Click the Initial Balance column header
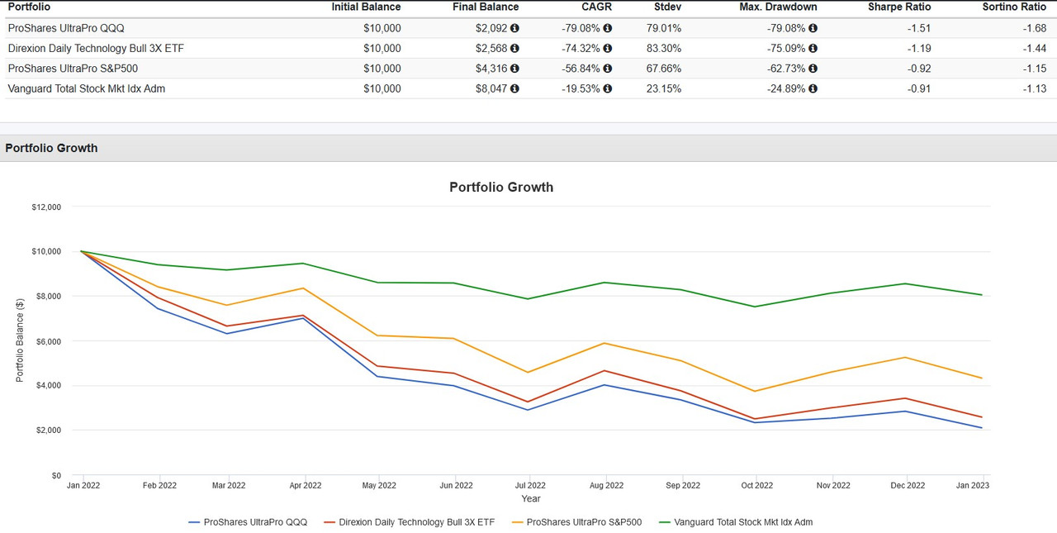 tap(366, 7)
